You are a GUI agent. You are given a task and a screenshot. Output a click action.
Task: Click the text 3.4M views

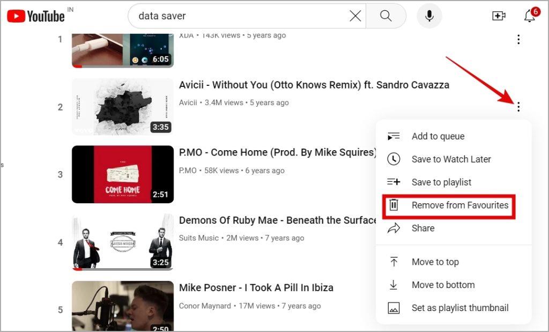224,102
